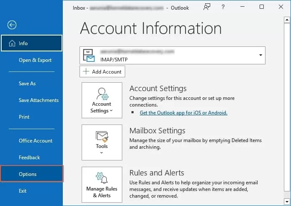Maximize the Outlook window
Image resolution: width=291 pixels, height=206 pixels.
click(262, 7)
